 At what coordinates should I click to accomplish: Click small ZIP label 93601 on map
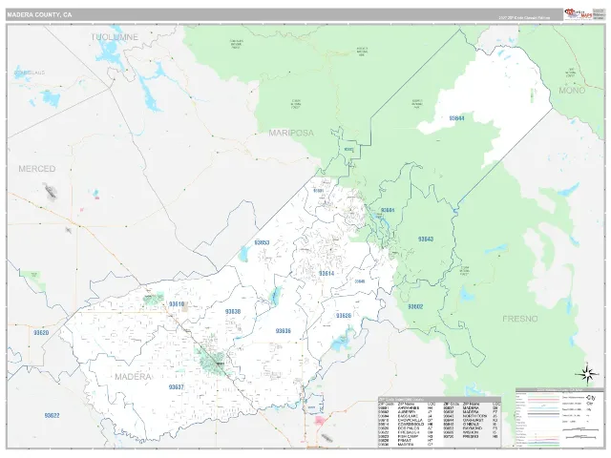click(318, 191)
